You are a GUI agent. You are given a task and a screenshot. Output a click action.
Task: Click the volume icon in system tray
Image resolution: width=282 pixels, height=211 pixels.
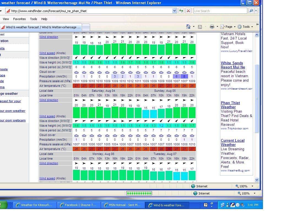(x=242, y=205)
